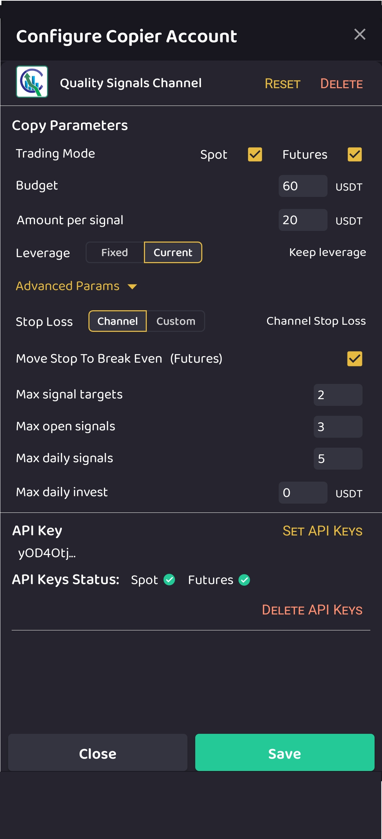
Task: Disable Move Stop To Break Even checkbox
Action: 354,358
